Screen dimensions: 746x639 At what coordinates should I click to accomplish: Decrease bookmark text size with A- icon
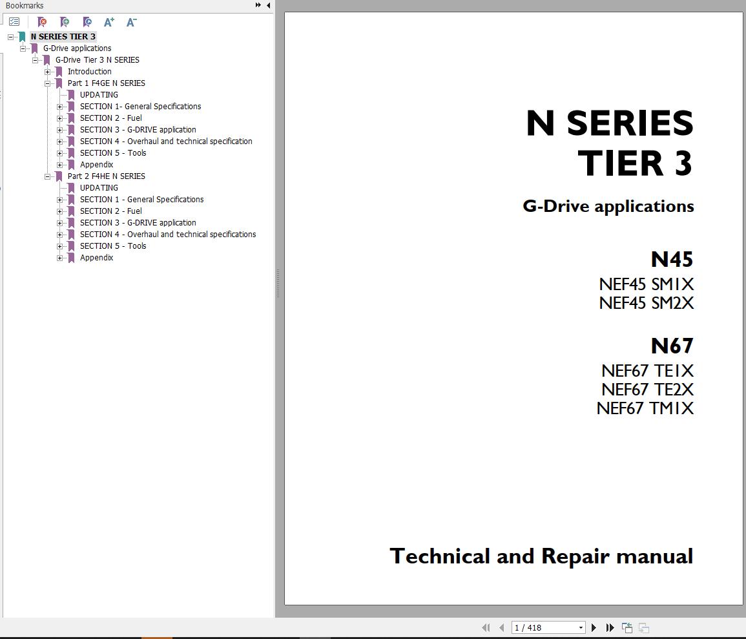(x=131, y=22)
